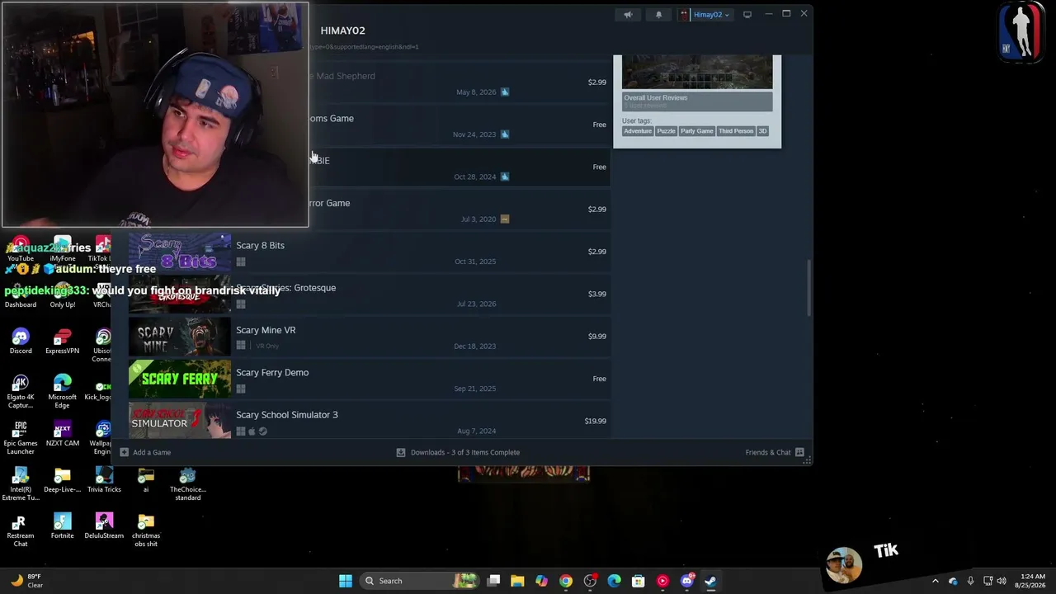Click the preview screenshot in hover panel
This screenshot has height=594, width=1056.
697,72
